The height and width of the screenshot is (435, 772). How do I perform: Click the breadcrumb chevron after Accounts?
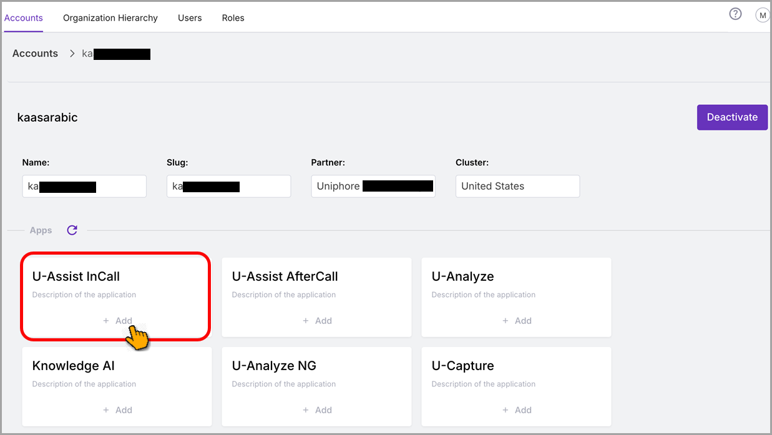pyautogui.click(x=72, y=54)
